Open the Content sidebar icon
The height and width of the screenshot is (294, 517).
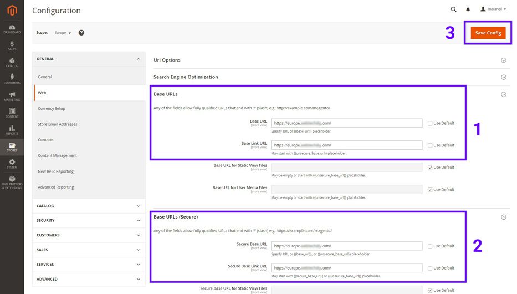pyautogui.click(x=12, y=113)
